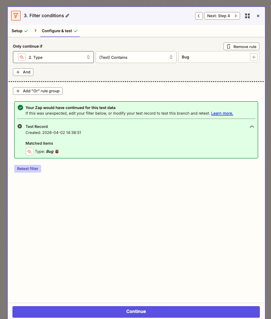Open the '(Text) Contains' condition dropdown

[136, 57]
